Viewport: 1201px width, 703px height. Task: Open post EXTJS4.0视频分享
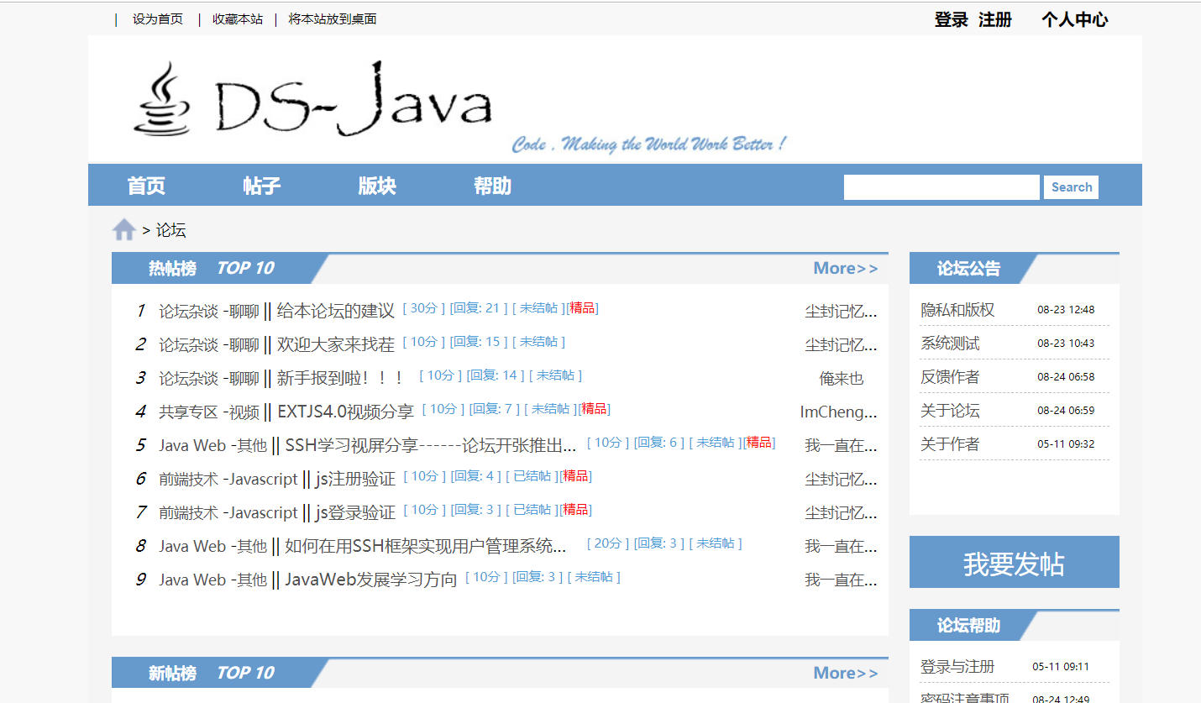click(346, 412)
